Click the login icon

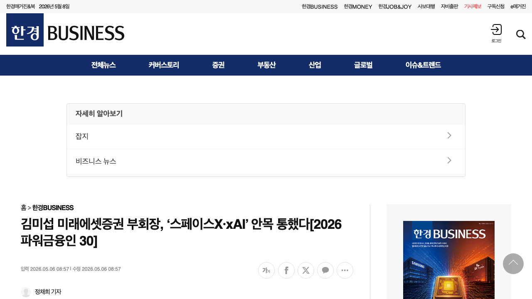[496, 33]
